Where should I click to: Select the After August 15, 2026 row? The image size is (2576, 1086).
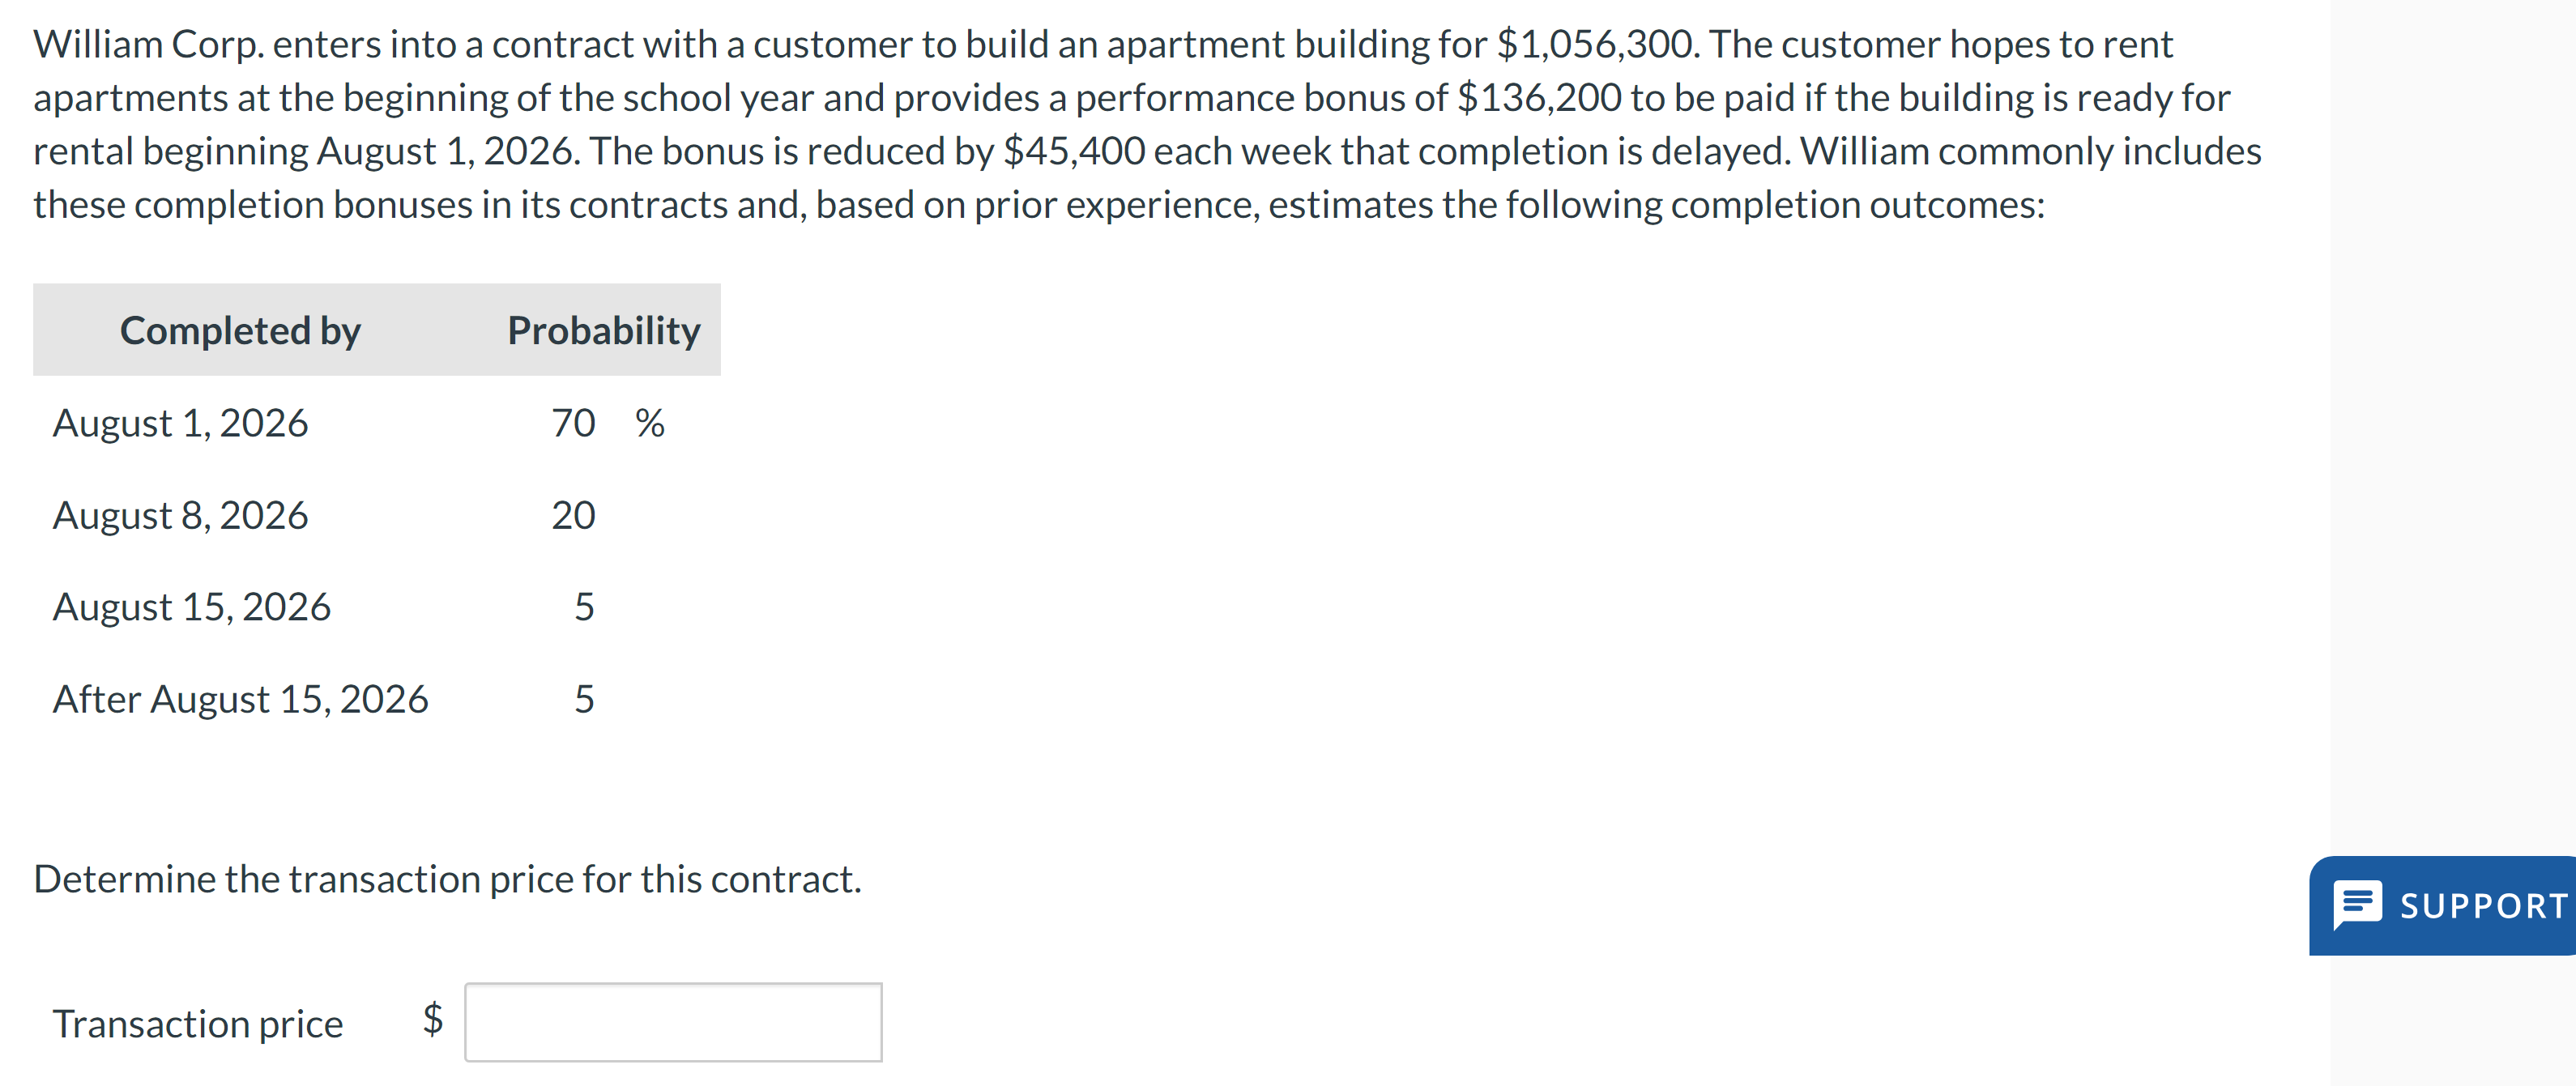241,699
